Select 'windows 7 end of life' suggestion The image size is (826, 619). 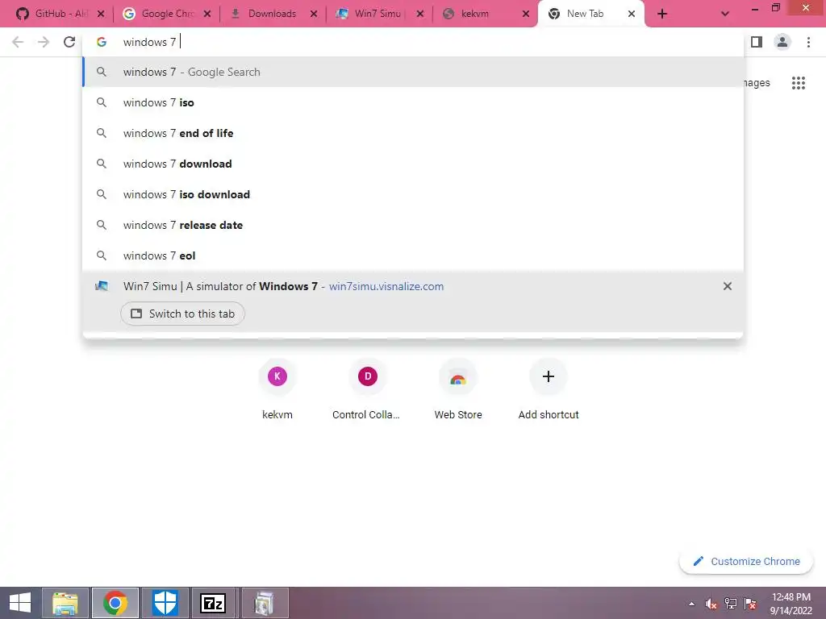coord(413,133)
